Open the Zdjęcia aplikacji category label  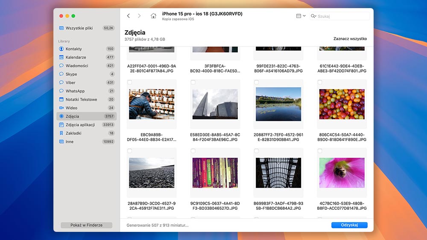(80, 125)
